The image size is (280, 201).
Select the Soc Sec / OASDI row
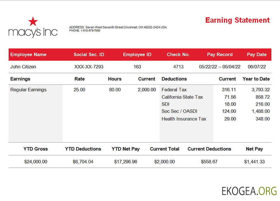(x=179, y=111)
